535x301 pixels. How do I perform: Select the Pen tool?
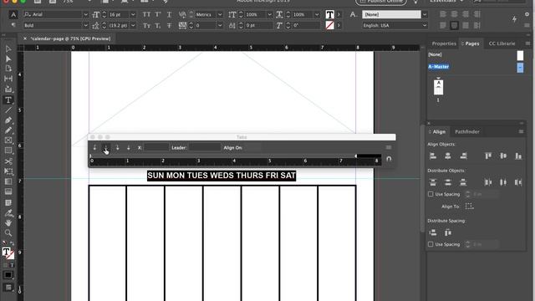pos(8,120)
